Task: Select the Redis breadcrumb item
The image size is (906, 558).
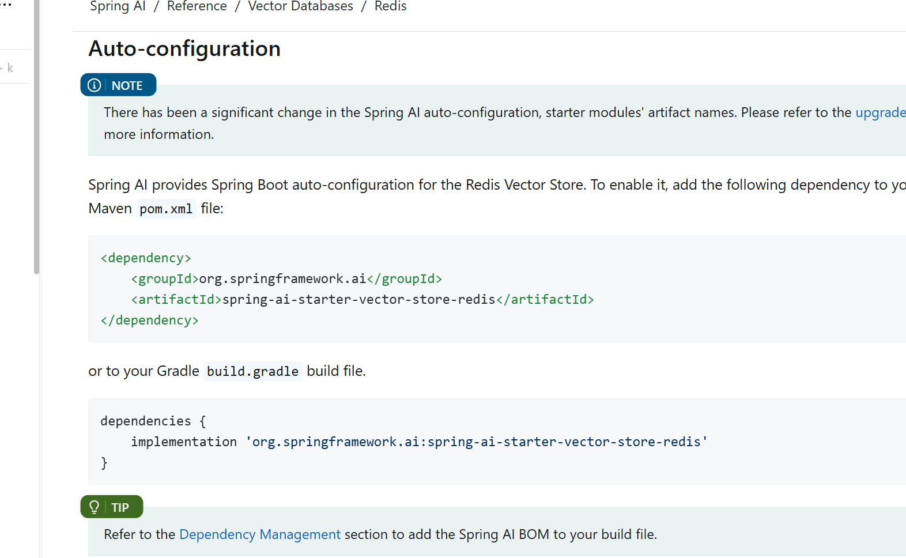Action: coord(390,6)
